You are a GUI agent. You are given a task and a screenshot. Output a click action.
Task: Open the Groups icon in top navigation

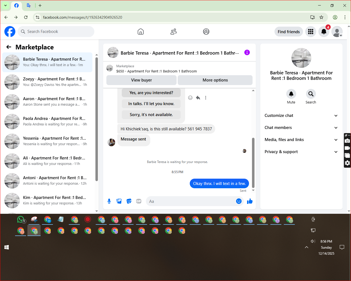206,32
